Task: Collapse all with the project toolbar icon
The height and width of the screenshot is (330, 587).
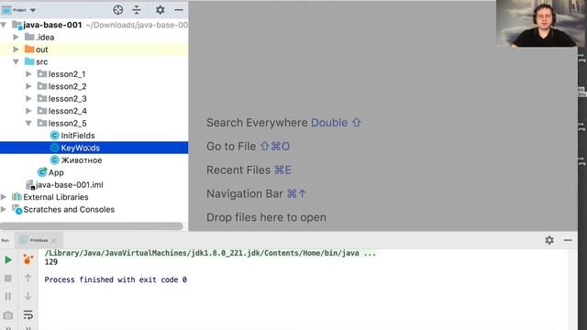Action: 137,10
